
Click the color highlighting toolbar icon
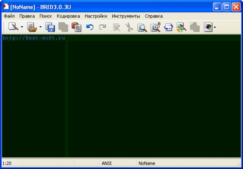click(181, 27)
